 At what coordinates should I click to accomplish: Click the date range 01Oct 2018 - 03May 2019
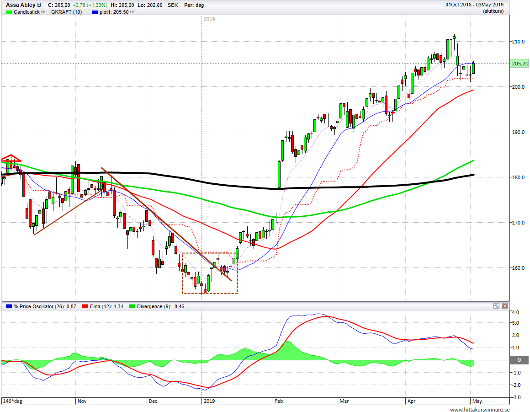click(x=474, y=5)
